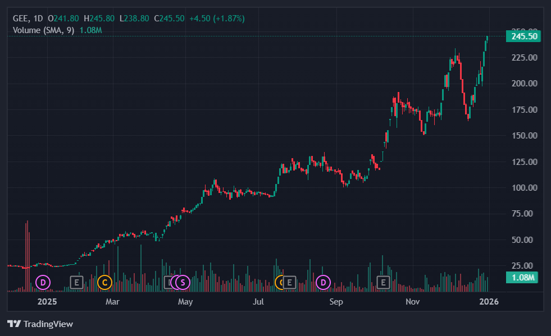This screenshot has height=336, width=551.
Task: Click the green 245.50 current price tag
Action: click(522, 36)
